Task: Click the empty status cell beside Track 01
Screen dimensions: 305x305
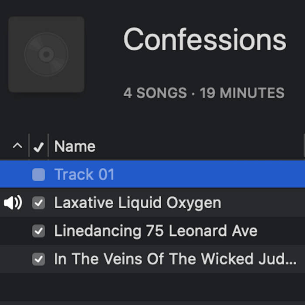Action: click(x=13, y=175)
